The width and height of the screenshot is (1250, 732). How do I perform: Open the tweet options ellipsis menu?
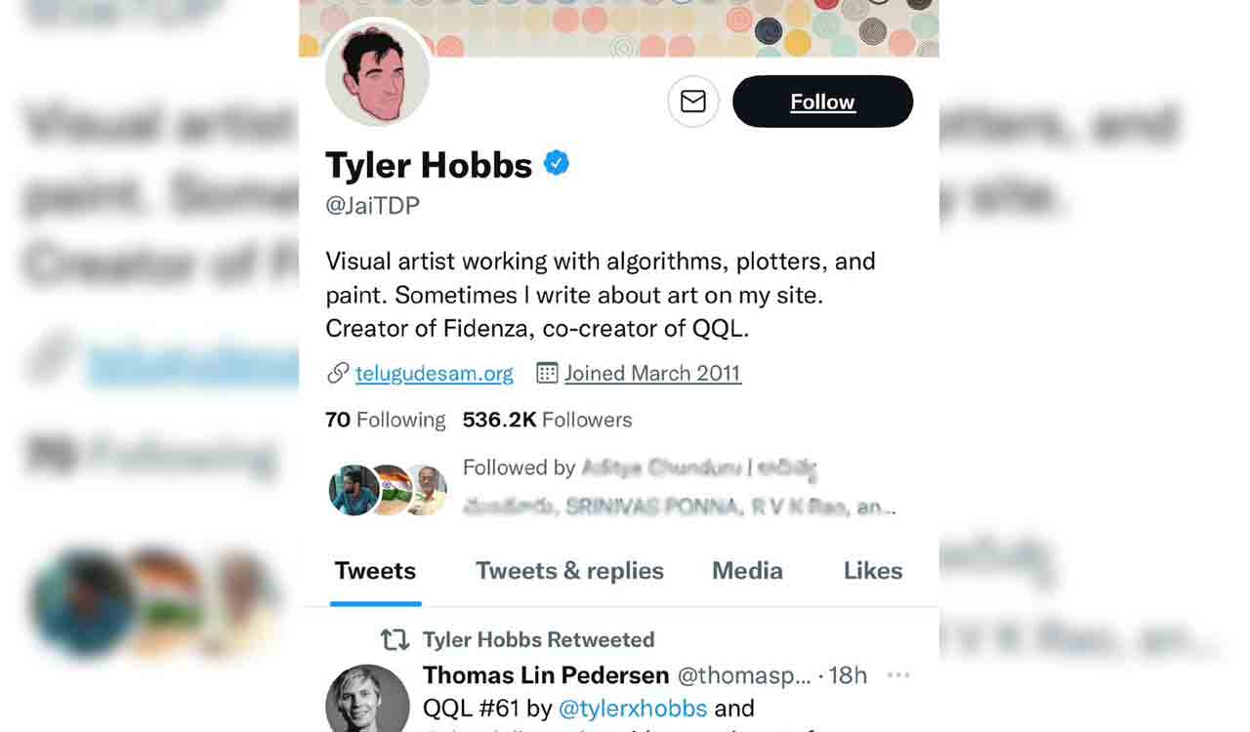898,673
